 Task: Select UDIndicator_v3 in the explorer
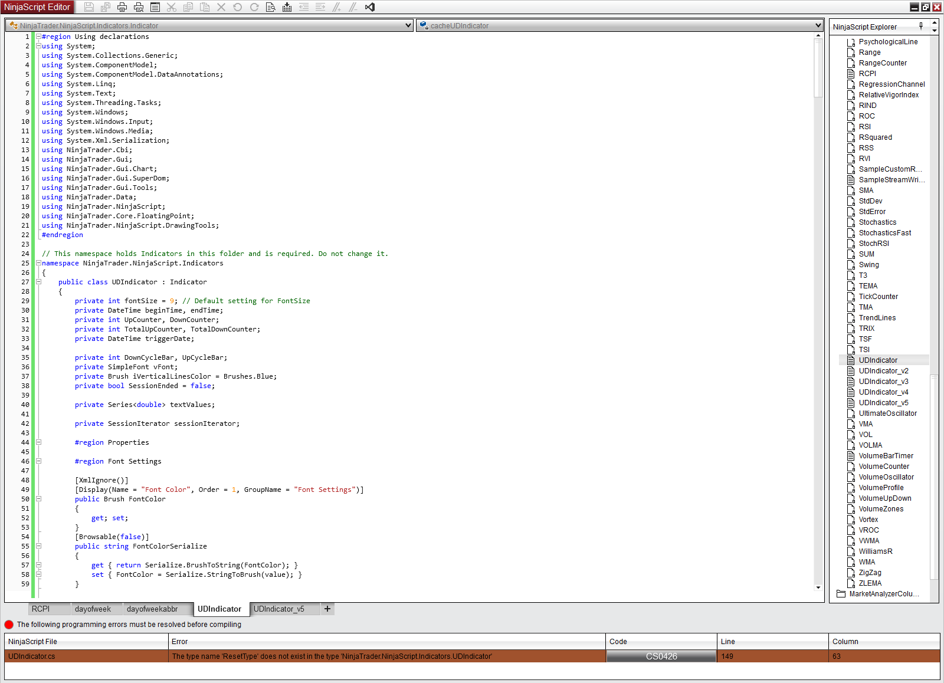coord(883,382)
